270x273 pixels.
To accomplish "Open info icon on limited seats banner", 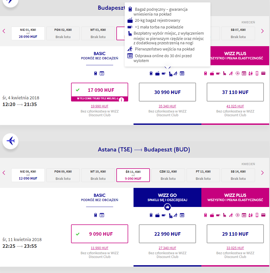I will click(x=121, y=100).
